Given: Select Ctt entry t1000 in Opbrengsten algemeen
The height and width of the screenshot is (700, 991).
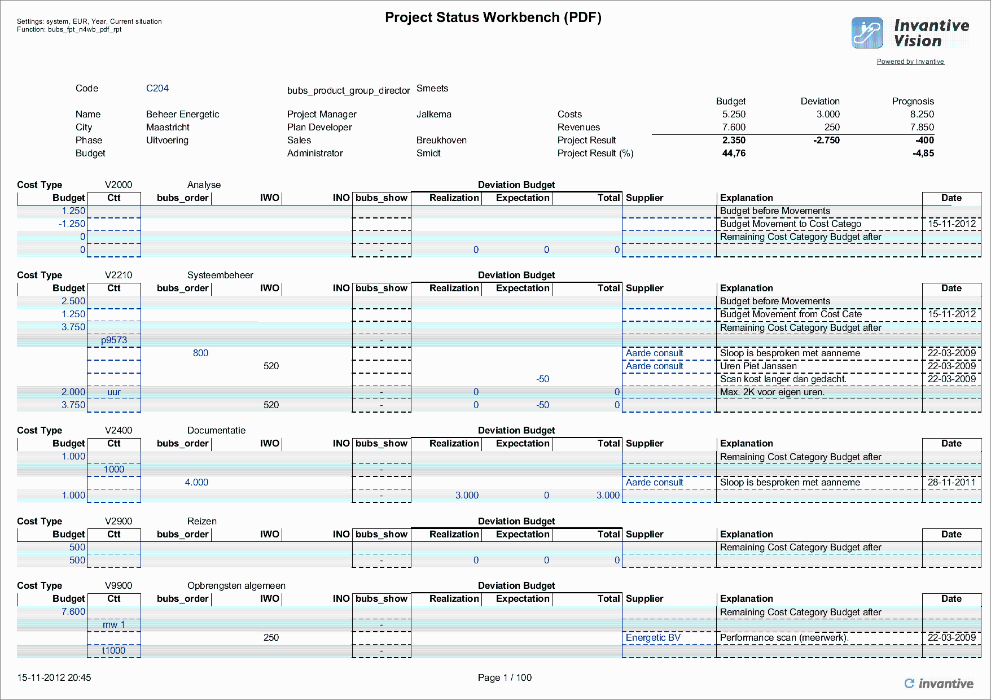Looking at the screenshot, I should [113, 650].
